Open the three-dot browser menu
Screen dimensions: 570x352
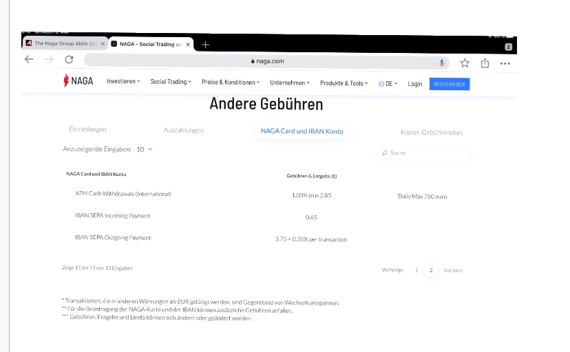505,63
